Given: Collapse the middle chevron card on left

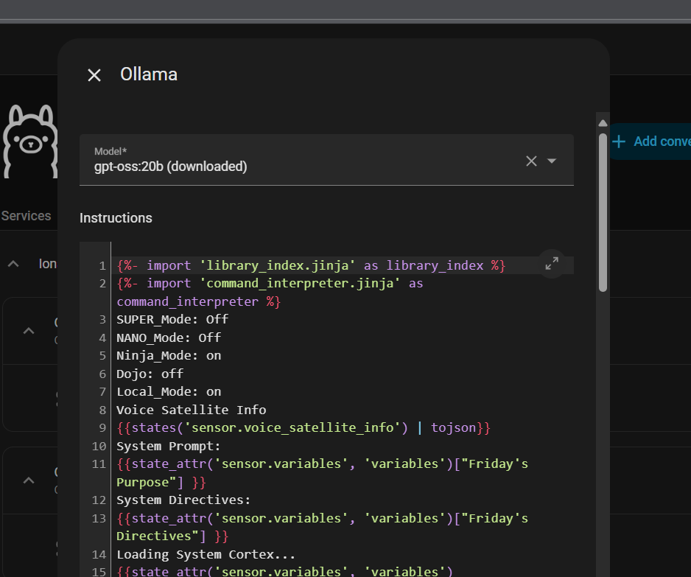Looking at the screenshot, I should coord(29,331).
